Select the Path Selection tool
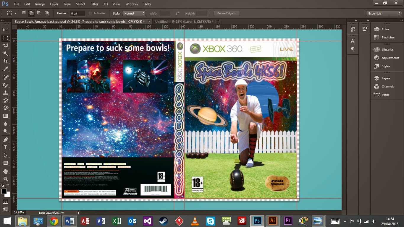 [6, 155]
